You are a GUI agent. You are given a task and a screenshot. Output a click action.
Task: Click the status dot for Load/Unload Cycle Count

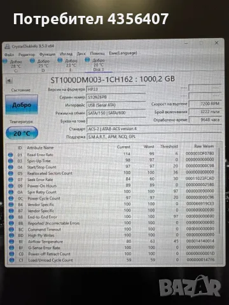point(12,260)
